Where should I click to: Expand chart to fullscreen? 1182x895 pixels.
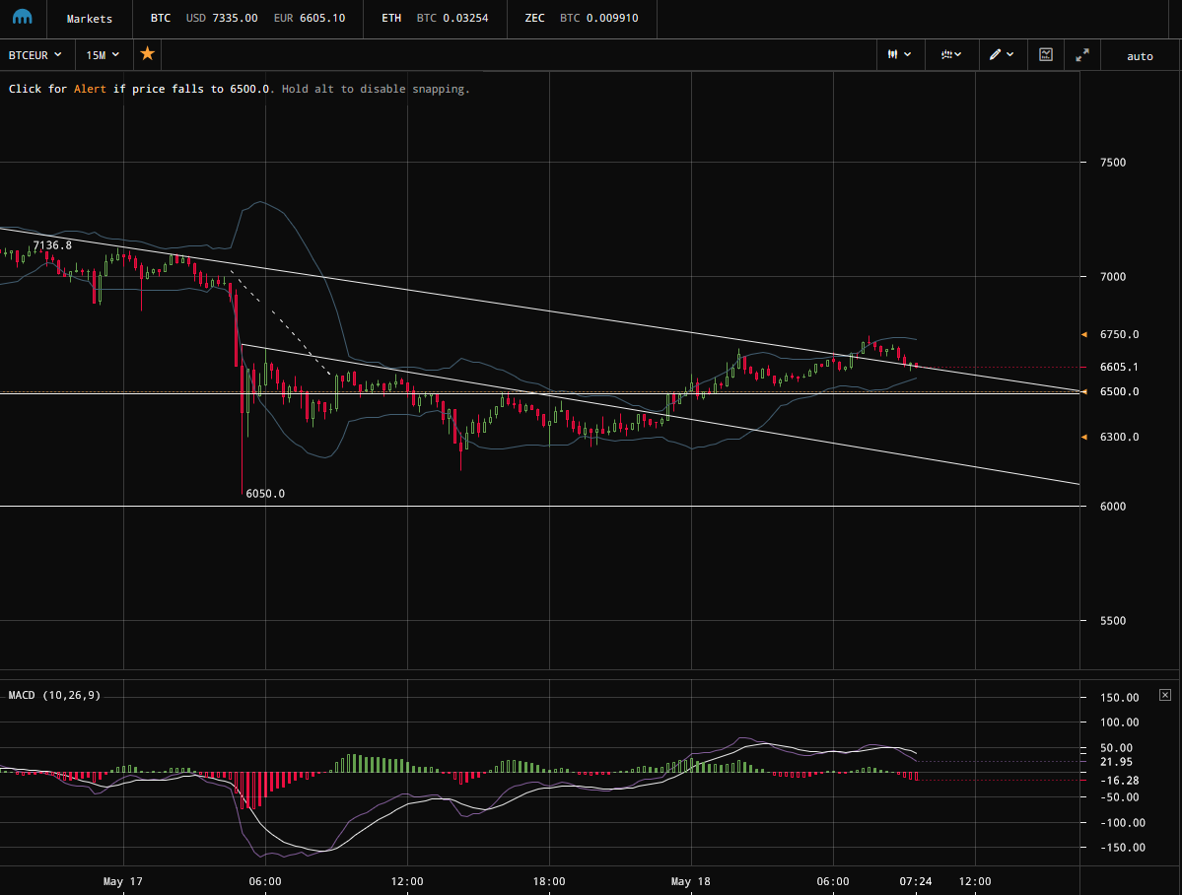tap(1081, 55)
